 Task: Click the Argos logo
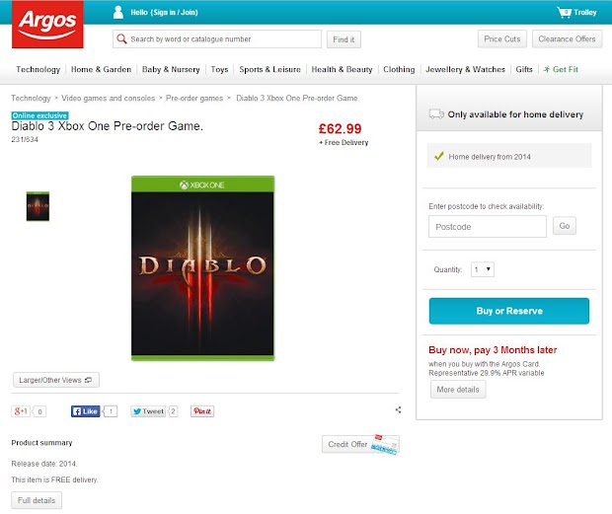coord(40,28)
